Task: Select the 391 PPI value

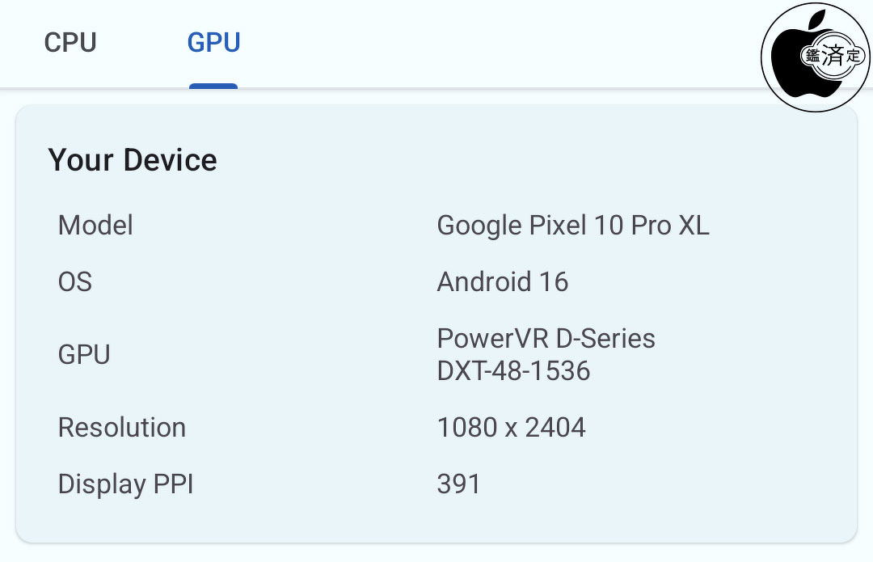Action: click(x=459, y=484)
